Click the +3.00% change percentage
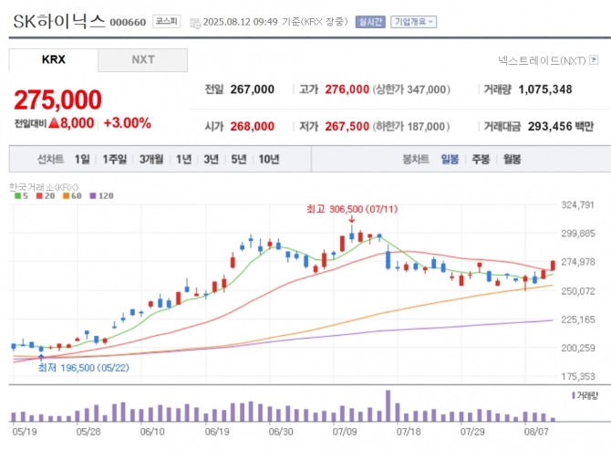Image resolution: width=611 pixels, height=450 pixels. click(128, 123)
